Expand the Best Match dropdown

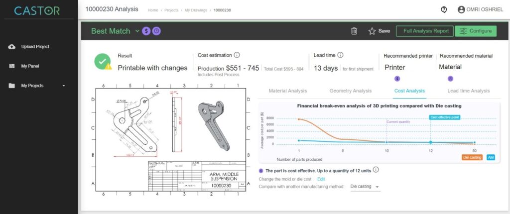137,31
